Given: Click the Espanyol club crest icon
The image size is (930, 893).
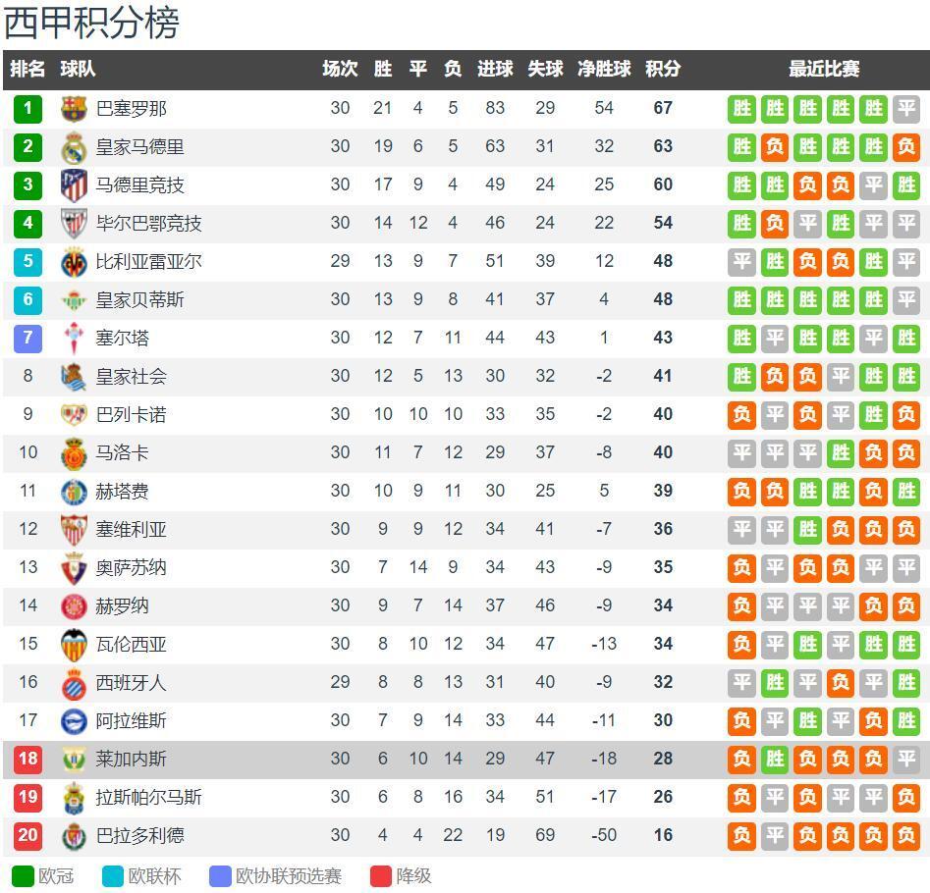Looking at the screenshot, I should click(74, 683).
